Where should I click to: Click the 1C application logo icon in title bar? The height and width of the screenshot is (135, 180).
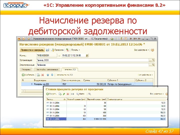point(19,39)
